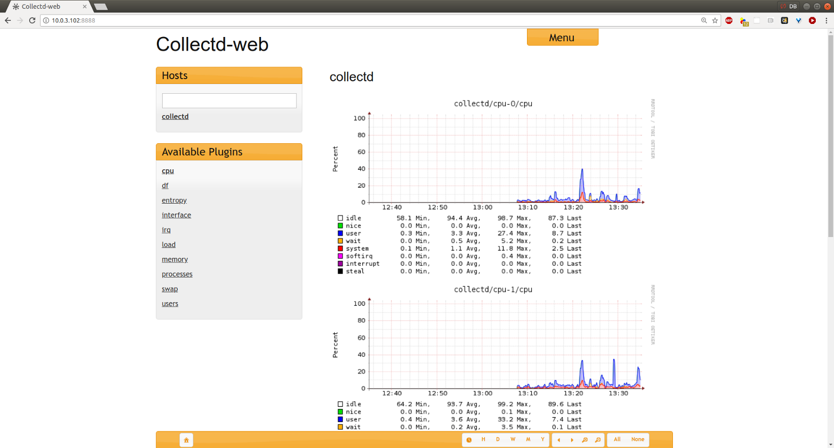Move graph time range forward with right arrow
The image size is (834, 448).
(572, 440)
